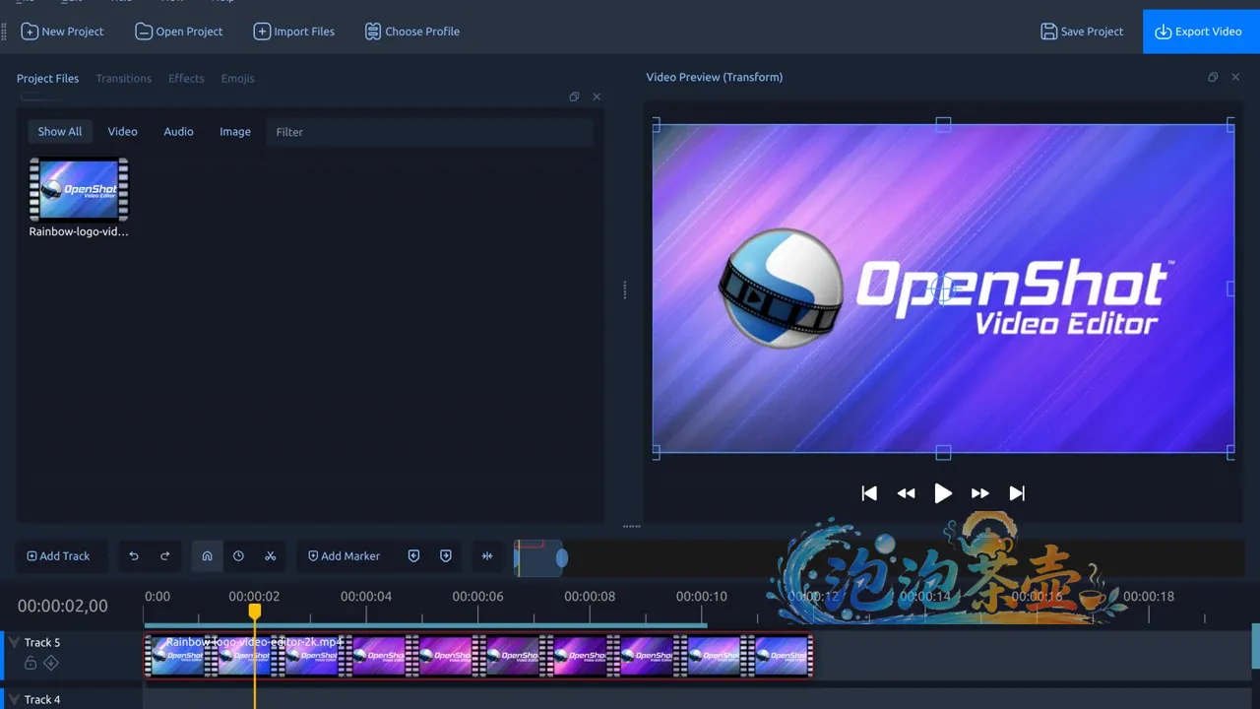Image resolution: width=1260 pixels, height=709 pixels.
Task: Click the 00:00:04 mark on the ruler
Action: [x=366, y=597]
